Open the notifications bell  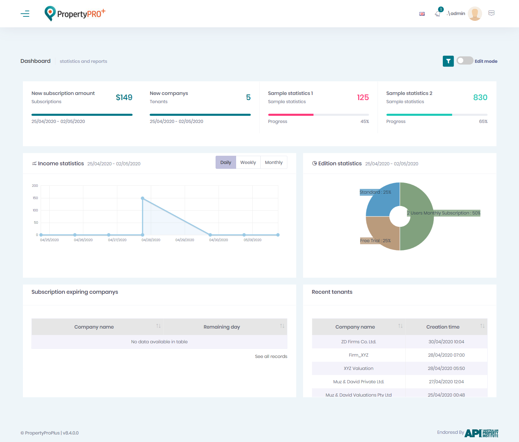coord(438,14)
